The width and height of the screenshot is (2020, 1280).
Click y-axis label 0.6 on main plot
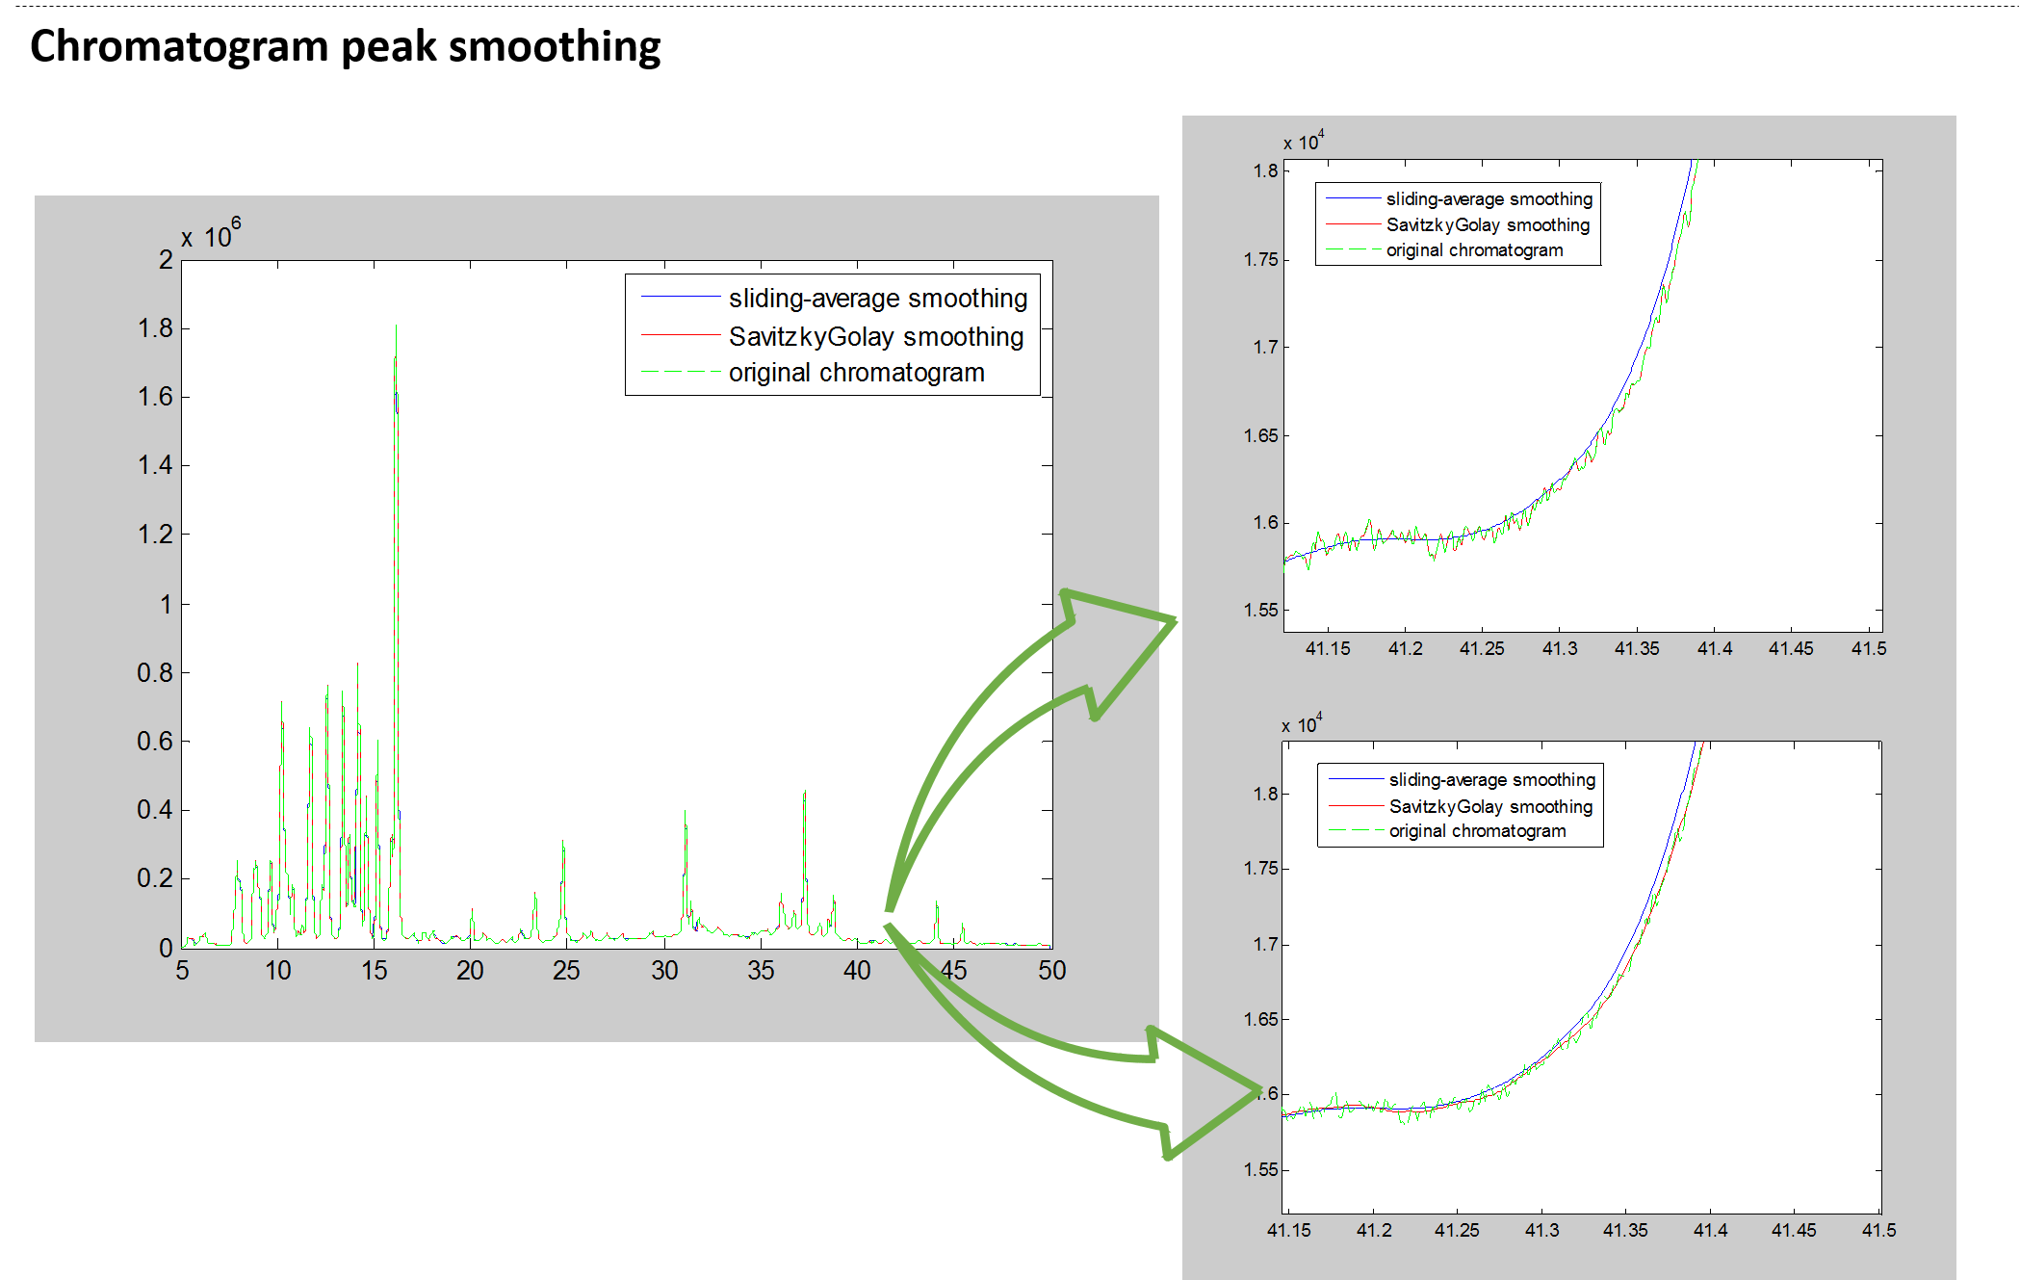[x=155, y=741]
